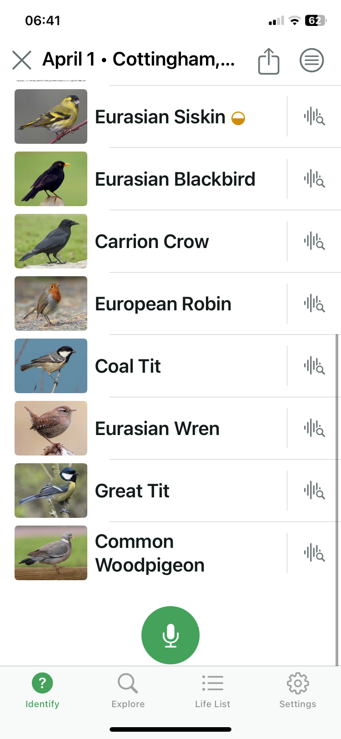The image size is (341, 739).
Task: Close the recording with the X icon
Action: (22, 60)
